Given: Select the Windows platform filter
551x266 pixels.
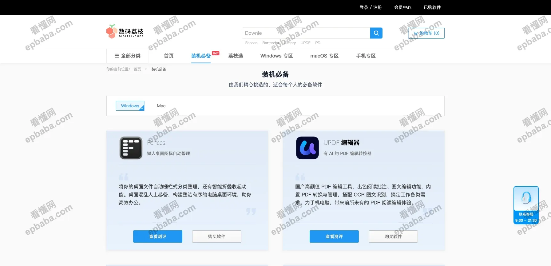Looking at the screenshot, I should (x=130, y=106).
